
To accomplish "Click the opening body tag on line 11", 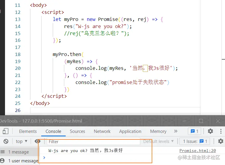I will click(x=38, y=5).
